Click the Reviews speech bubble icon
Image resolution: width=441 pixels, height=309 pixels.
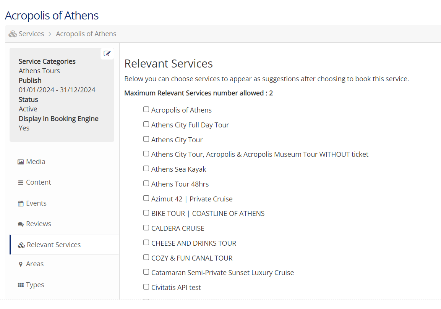pyautogui.click(x=21, y=224)
